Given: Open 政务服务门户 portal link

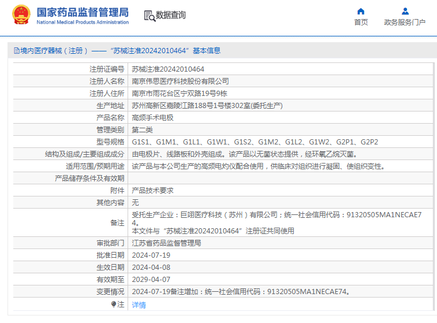Looking at the screenshot, I should [x=405, y=23].
